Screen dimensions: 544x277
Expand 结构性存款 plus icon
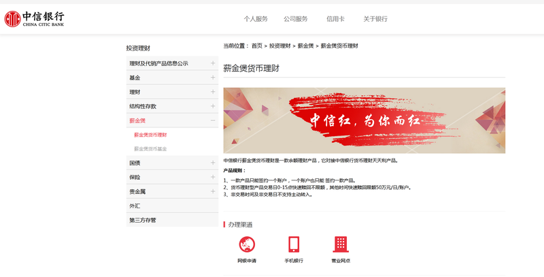click(x=213, y=106)
